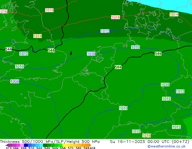The width and height of the screenshot is (192, 149).
Task: Click the chart title Thickness 500/1000 hPa/SLP/Height
Action: tap(40, 142)
